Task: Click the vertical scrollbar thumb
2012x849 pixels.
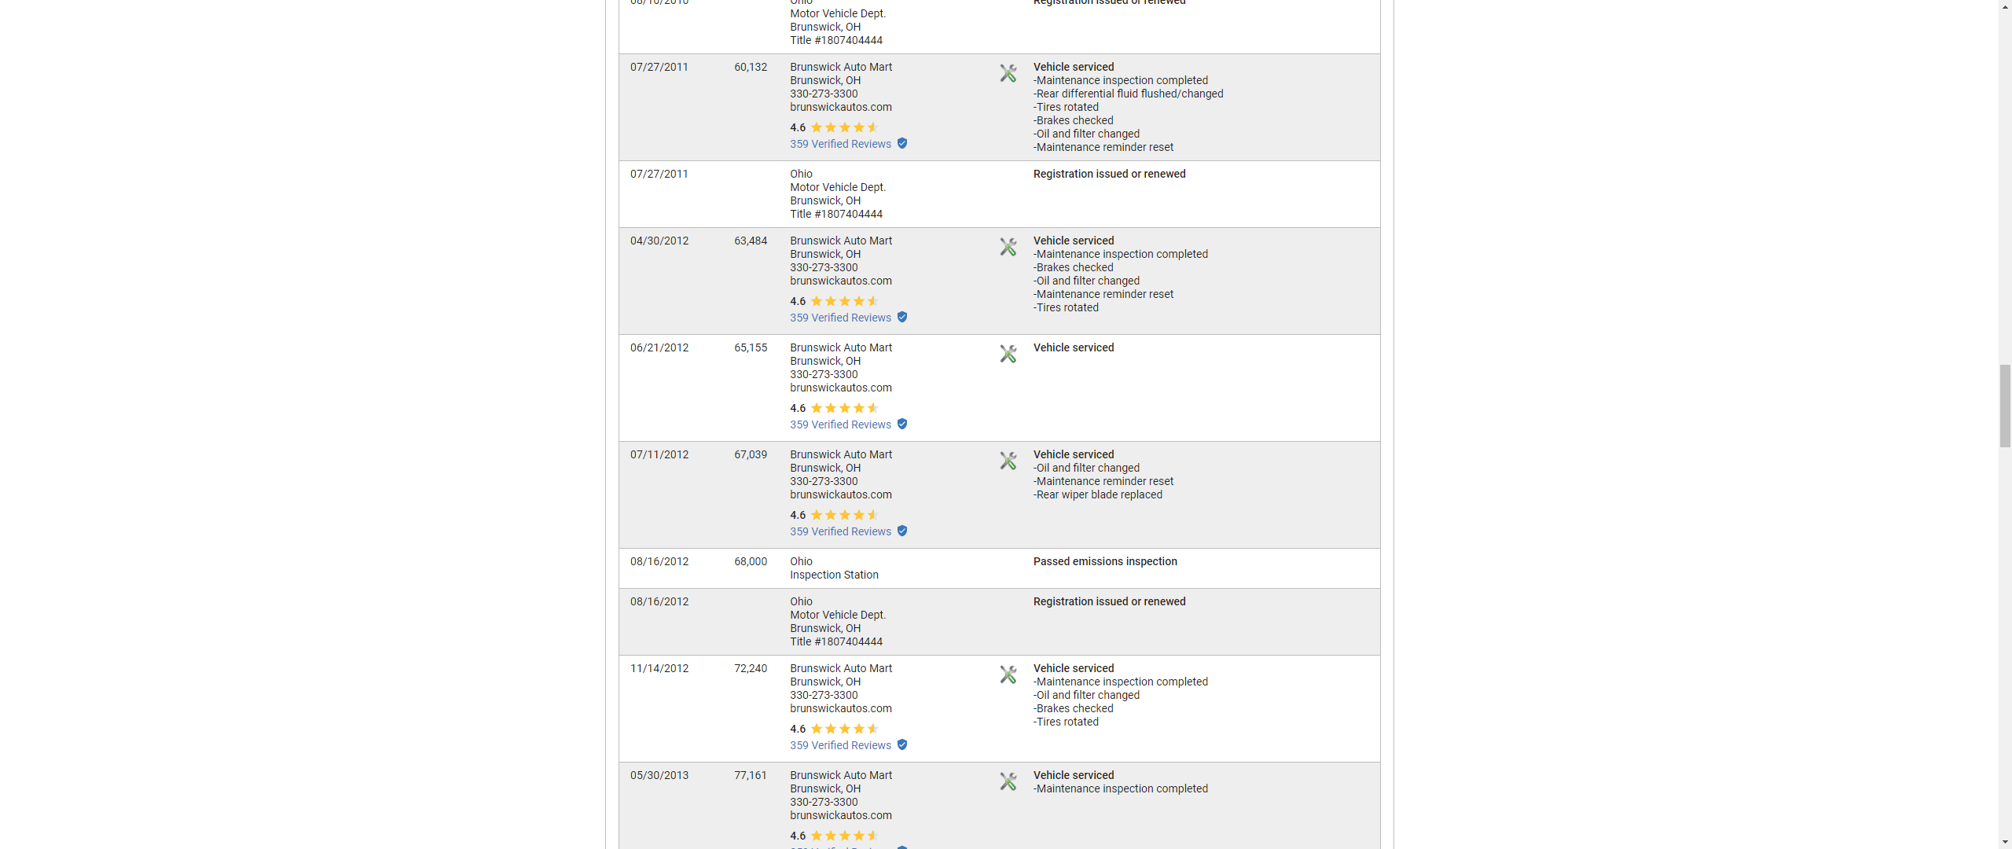Action: 2005,406
